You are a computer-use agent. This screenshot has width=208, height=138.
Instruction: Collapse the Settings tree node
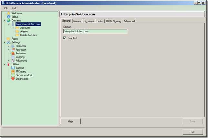coord(5,42)
